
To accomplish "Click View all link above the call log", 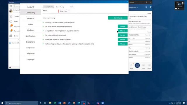I will (x=149, y=32).
